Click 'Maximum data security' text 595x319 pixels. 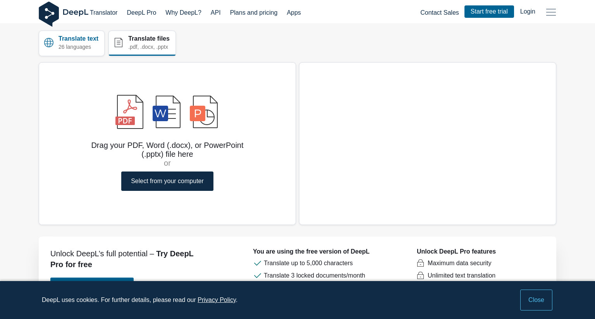tap(459, 263)
